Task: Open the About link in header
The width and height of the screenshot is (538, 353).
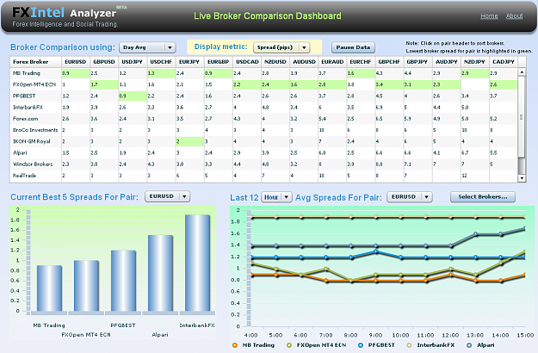Action: [x=514, y=15]
